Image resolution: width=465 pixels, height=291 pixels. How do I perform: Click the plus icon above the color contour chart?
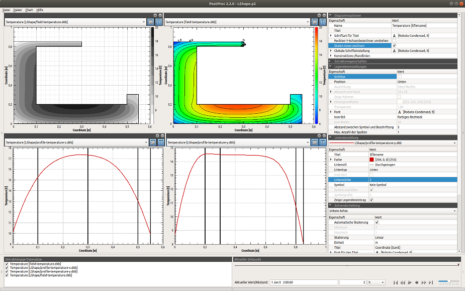[319, 15]
